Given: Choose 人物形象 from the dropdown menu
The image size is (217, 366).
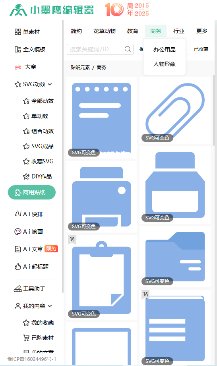Looking at the screenshot, I should [165, 64].
